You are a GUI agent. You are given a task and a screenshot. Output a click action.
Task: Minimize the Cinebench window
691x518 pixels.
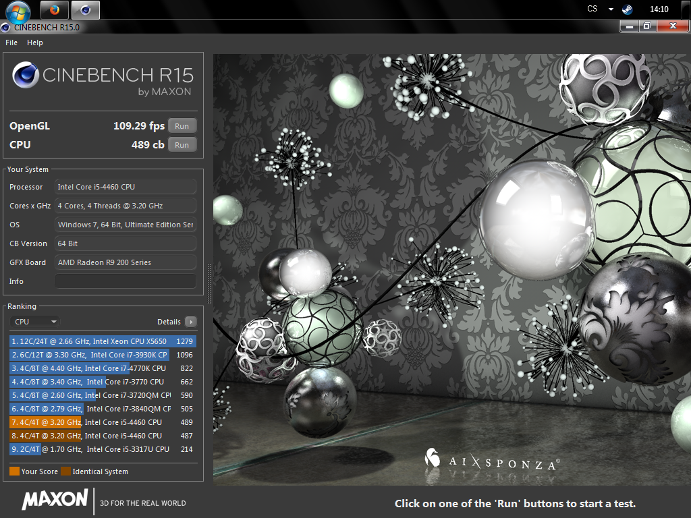630,26
